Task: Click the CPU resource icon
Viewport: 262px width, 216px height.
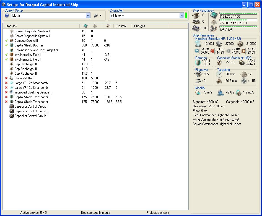Action: 214,15
